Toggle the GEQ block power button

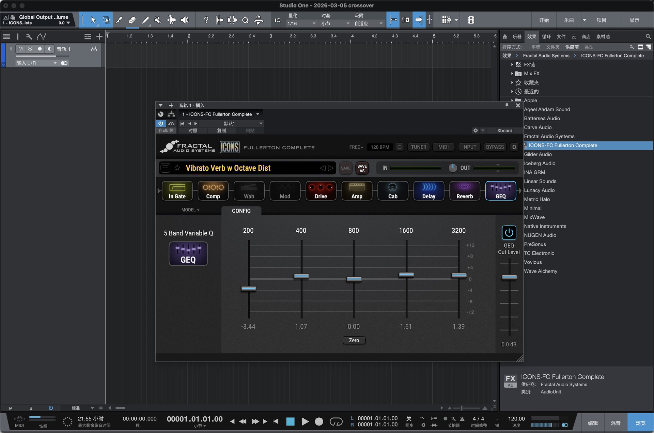509,233
